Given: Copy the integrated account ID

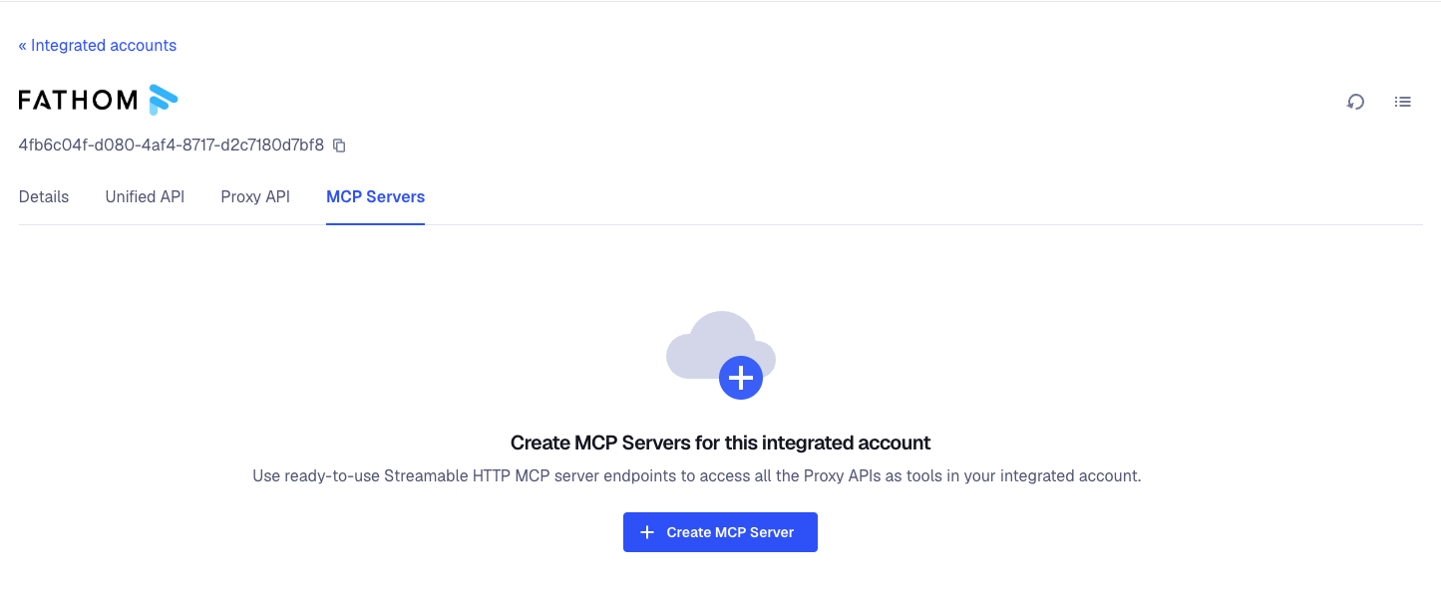Looking at the screenshot, I should [338, 145].
